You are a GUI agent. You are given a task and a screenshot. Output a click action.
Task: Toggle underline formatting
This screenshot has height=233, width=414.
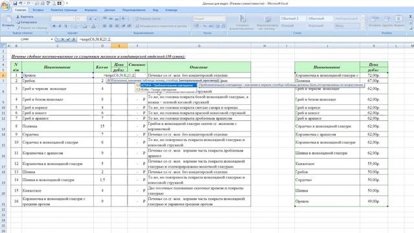click(x=66, y=26)
